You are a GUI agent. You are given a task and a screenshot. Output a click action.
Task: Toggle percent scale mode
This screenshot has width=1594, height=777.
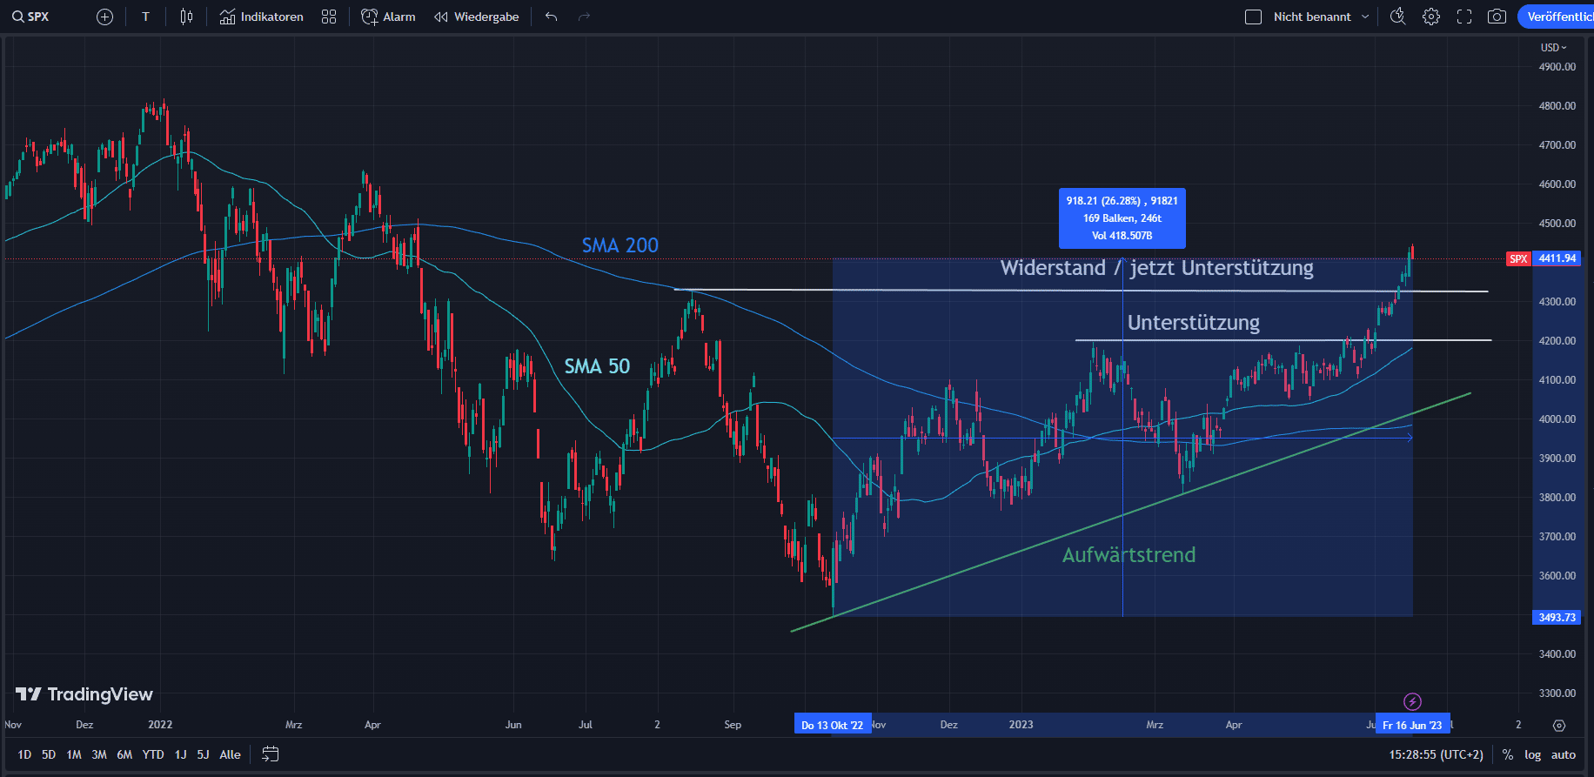coord(1508,754)
